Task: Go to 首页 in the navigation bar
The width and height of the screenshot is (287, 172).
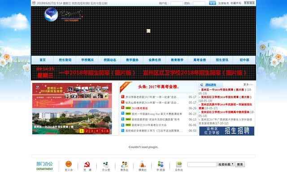Action: pyautogui.click(x=43, y=60)
